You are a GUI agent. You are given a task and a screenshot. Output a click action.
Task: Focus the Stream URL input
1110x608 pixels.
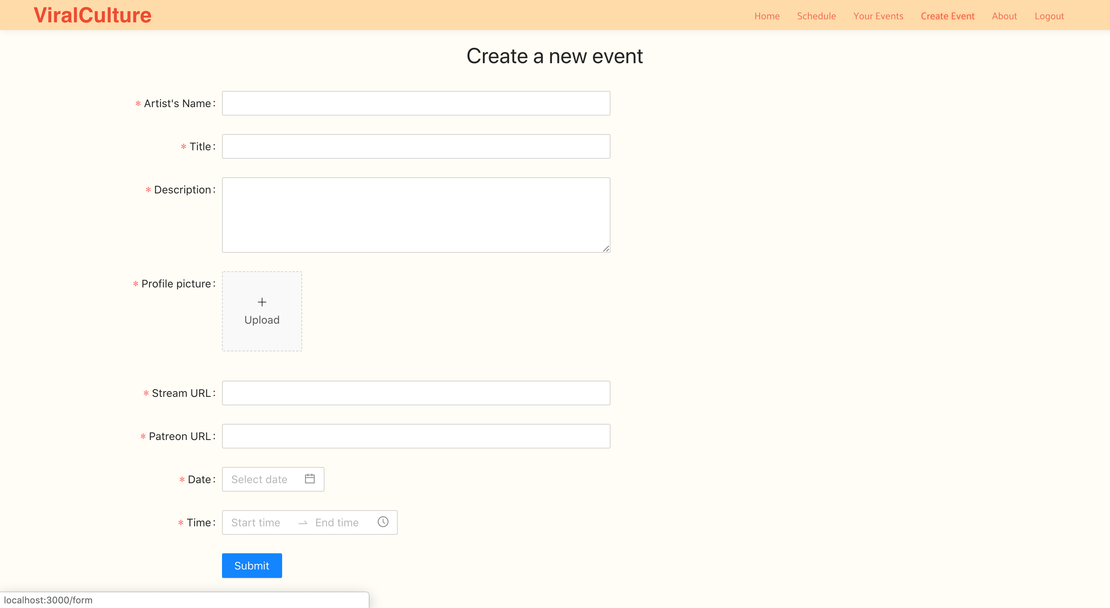click(x=416, y=393)
